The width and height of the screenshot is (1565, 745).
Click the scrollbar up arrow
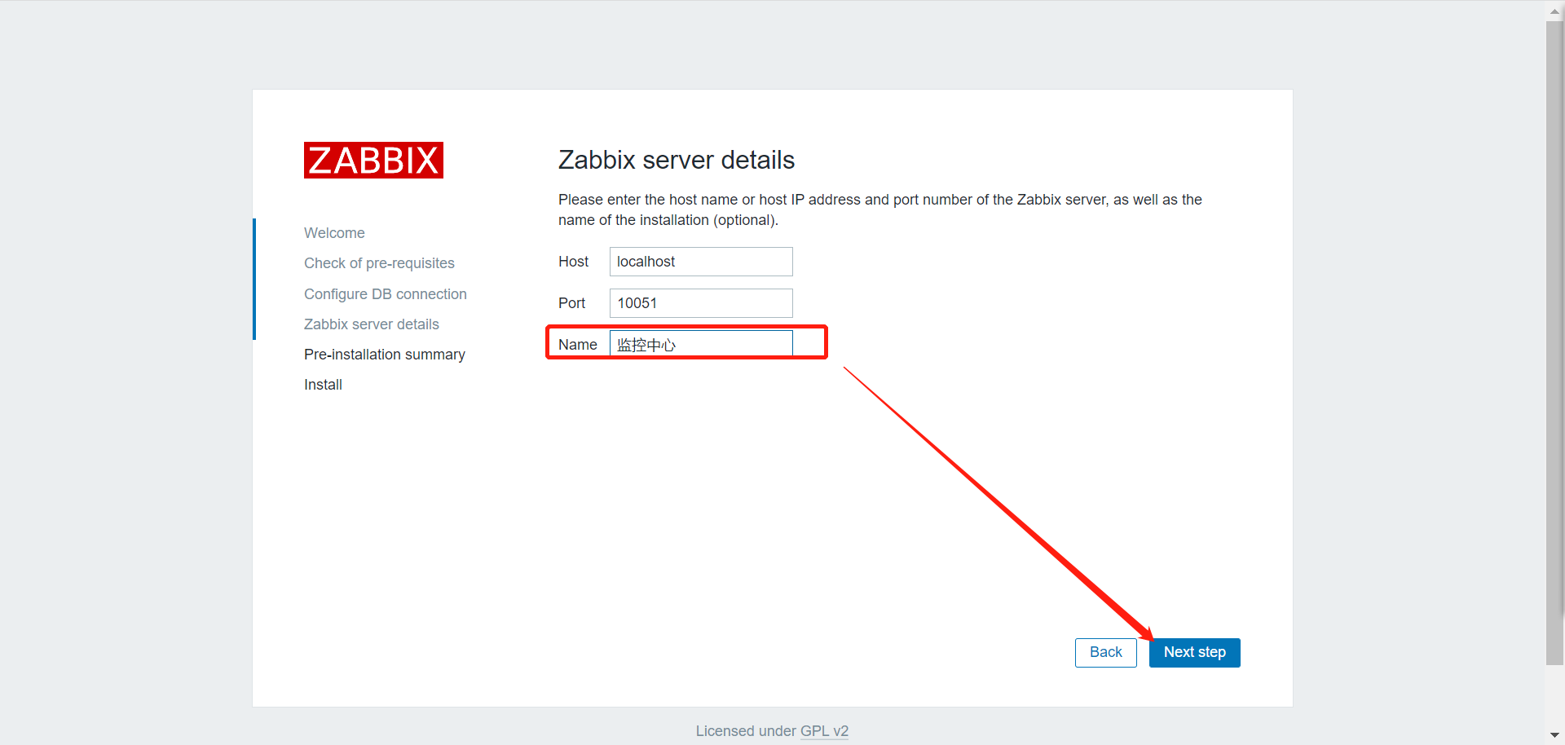coord(1555,11)
